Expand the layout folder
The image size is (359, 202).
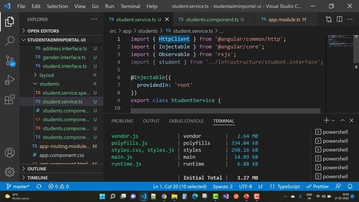(x=47, y=75)
